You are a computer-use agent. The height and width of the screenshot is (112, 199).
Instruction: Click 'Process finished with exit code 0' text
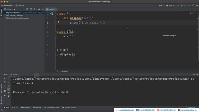(40, 92)
